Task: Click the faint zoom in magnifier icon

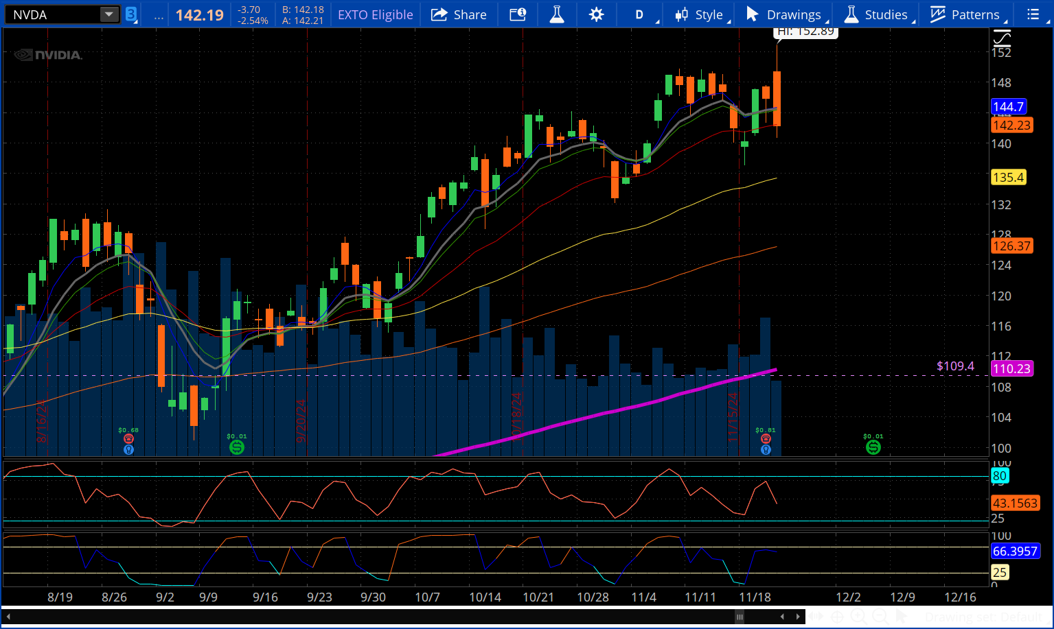Action: [x=858, y=617]
